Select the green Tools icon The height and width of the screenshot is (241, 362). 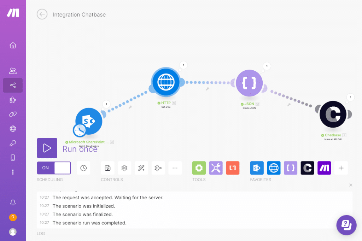pyautogui.click(x=199, y=168)
